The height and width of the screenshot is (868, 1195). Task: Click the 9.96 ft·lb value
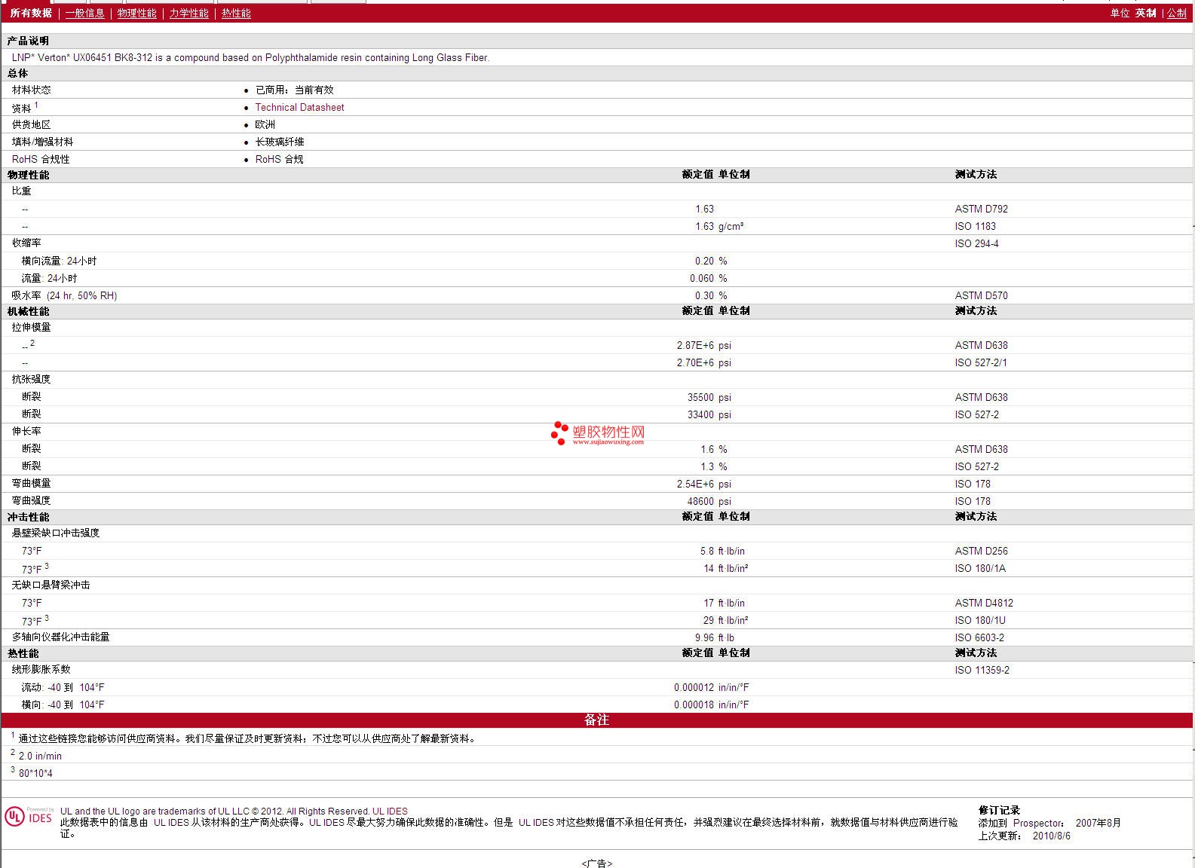click(x=714, y=637)
